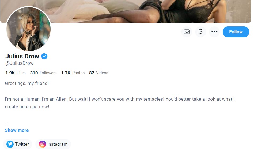Click the Julius Drow display name

click(x=22, y=56)
